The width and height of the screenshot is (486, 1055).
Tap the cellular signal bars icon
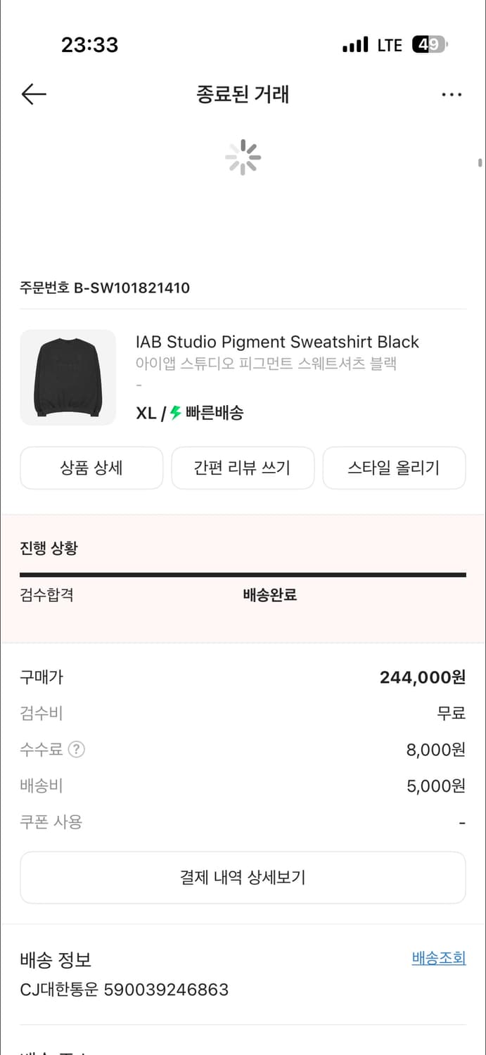click(x=356, y=44)
